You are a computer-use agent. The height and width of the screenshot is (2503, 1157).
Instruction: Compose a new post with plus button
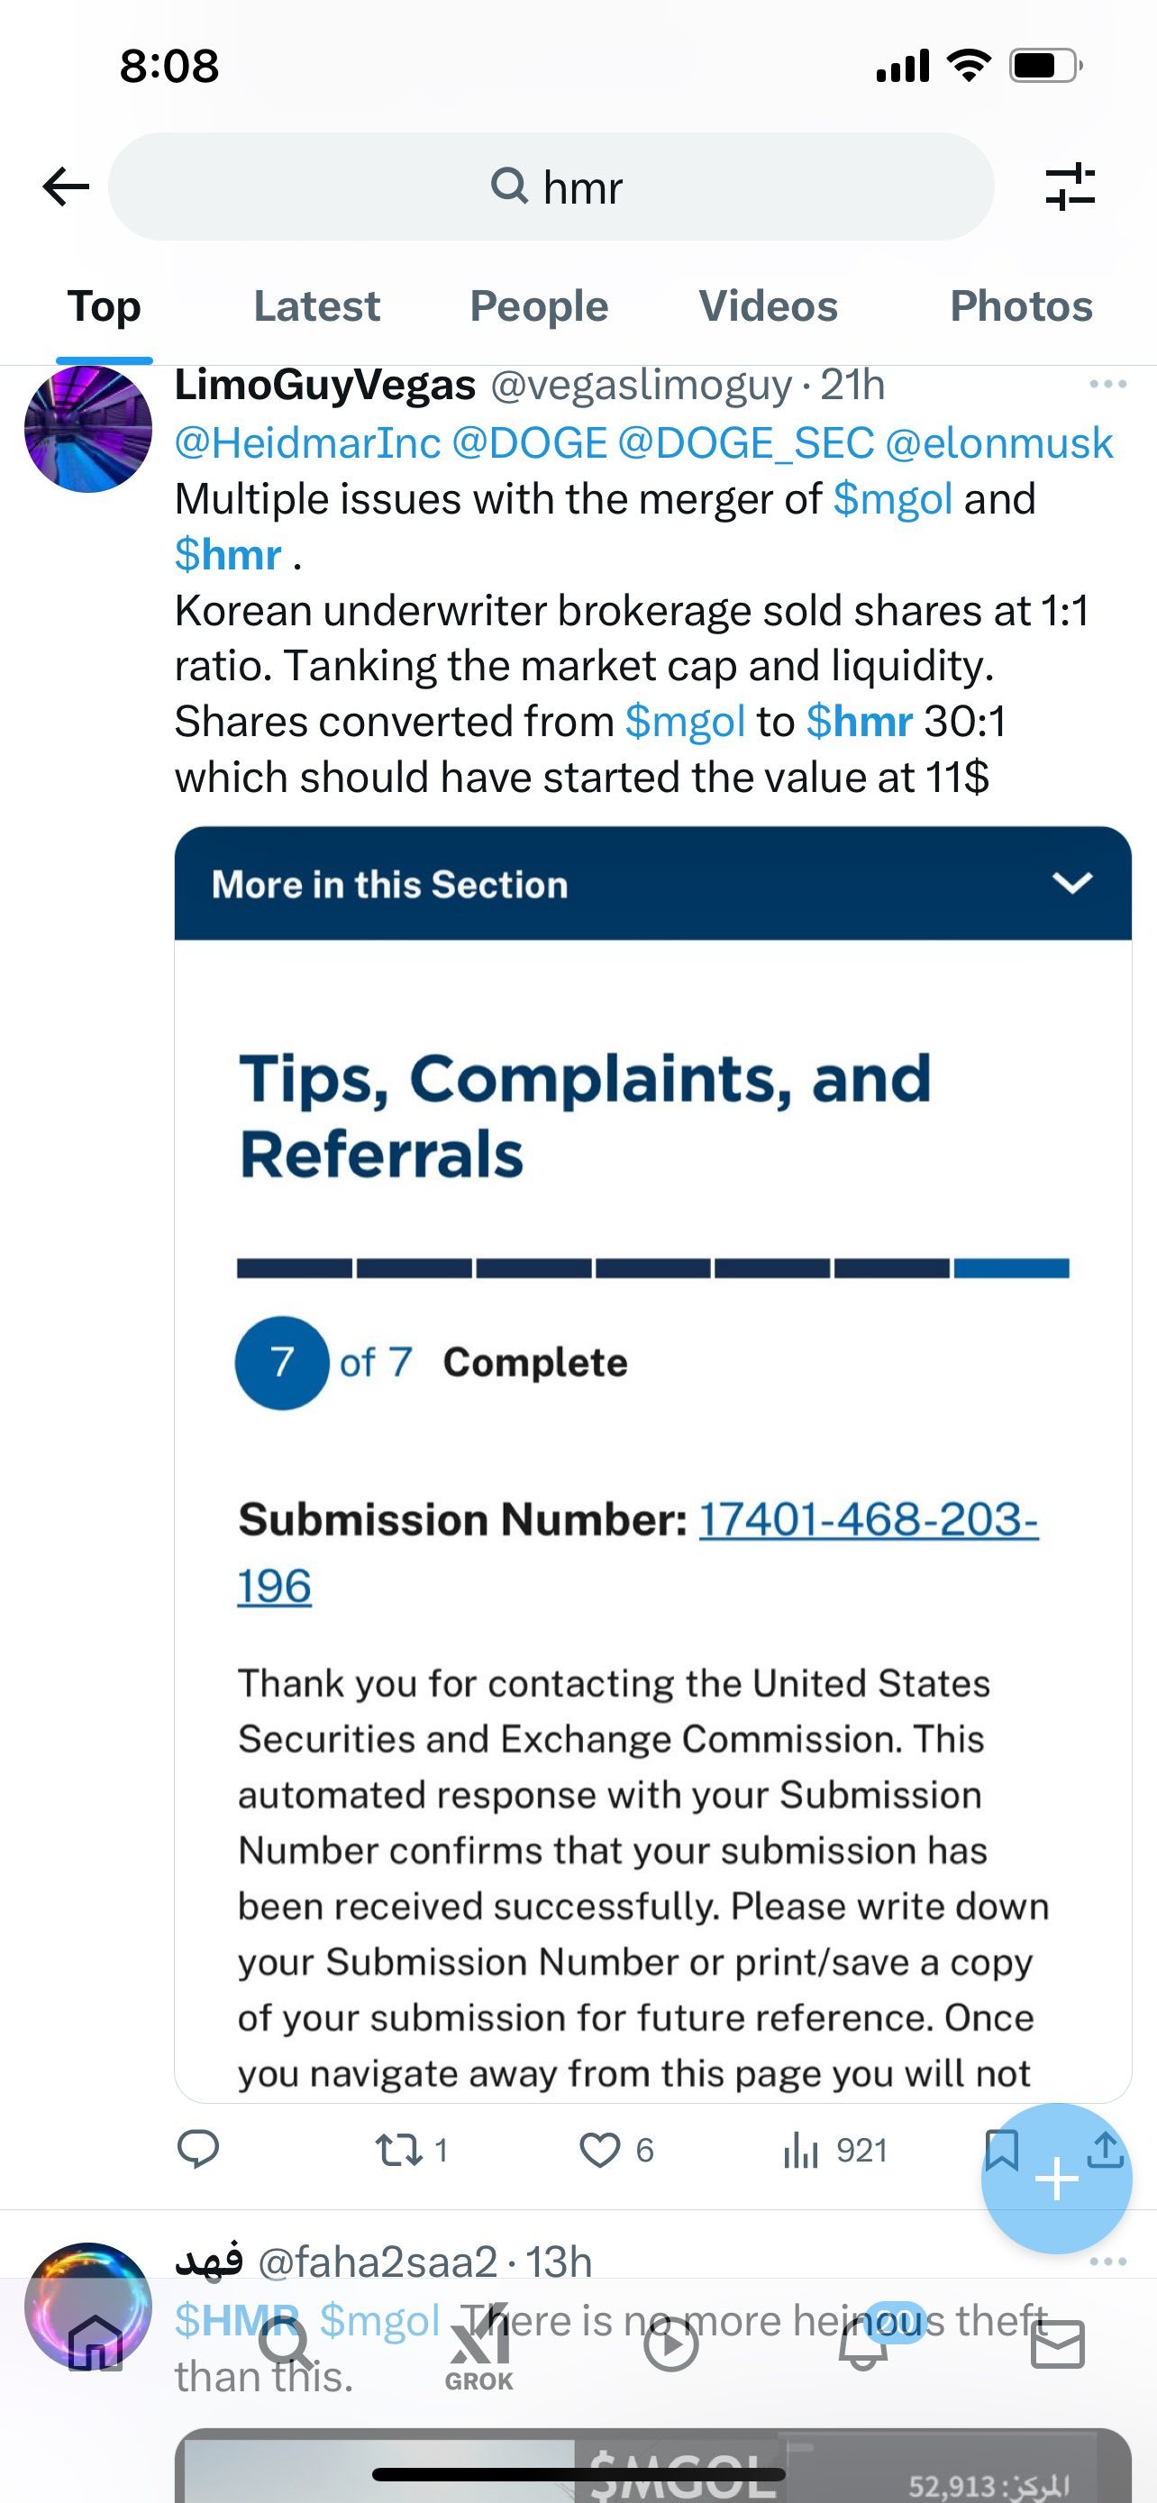click(x=1056, y=2180)
